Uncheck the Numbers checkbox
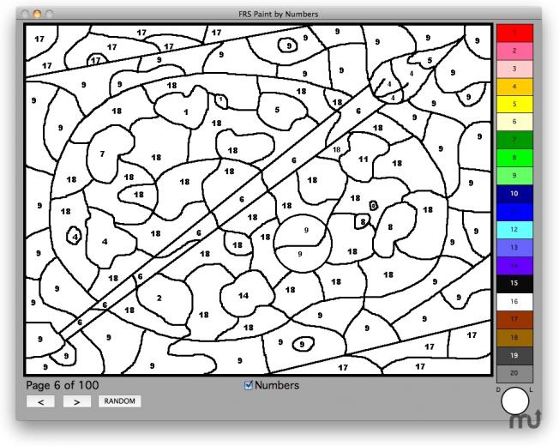 pyautogui.click(x=249, y=385)
